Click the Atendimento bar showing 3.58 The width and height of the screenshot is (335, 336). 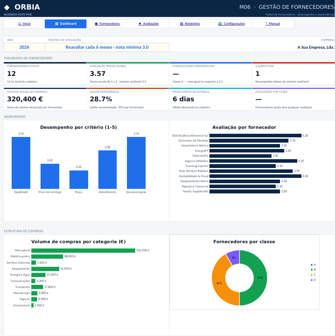108,169
